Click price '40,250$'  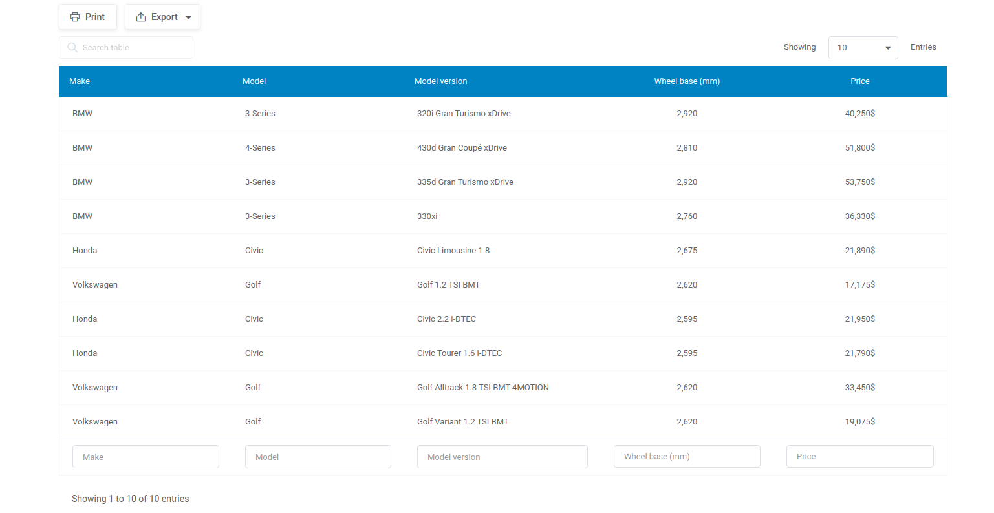pyautogui.click(x=860, y=114)
